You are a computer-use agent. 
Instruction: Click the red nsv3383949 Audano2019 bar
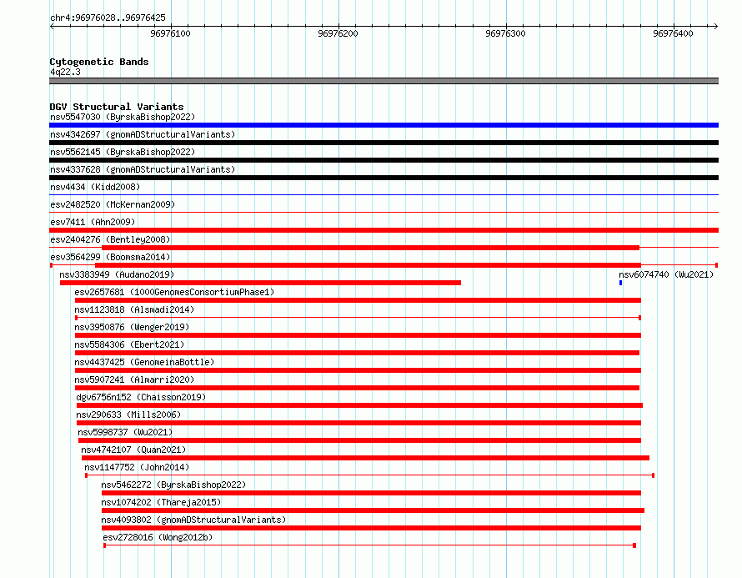(260, 283)
